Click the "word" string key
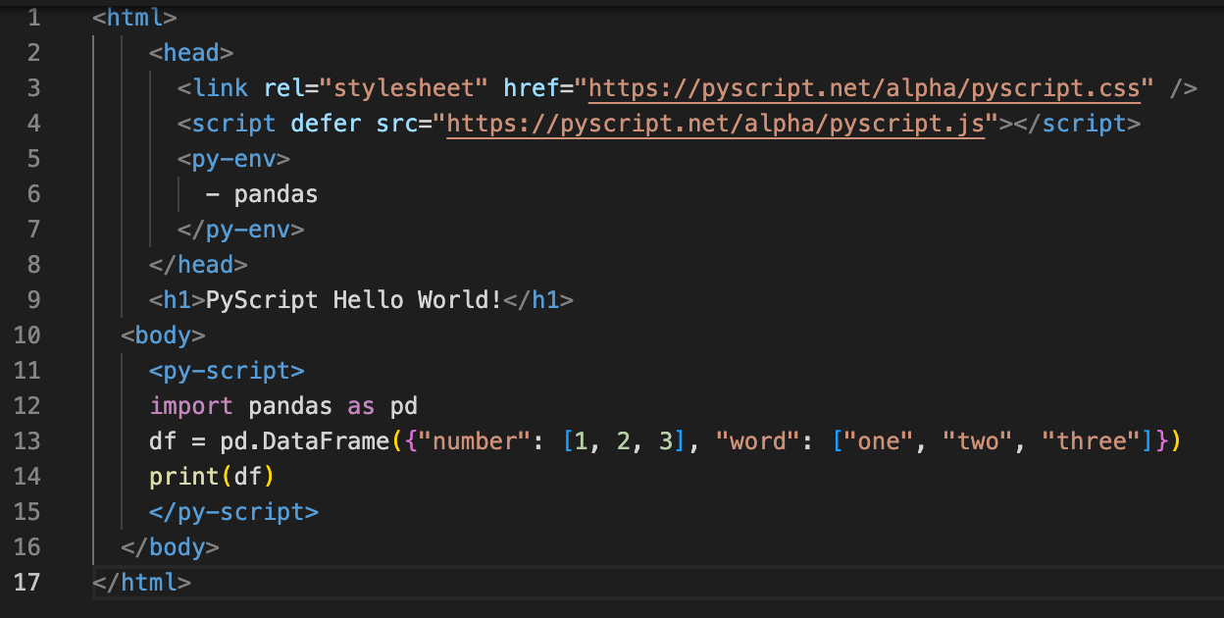1224x618 pixels. tap(758, 441)
